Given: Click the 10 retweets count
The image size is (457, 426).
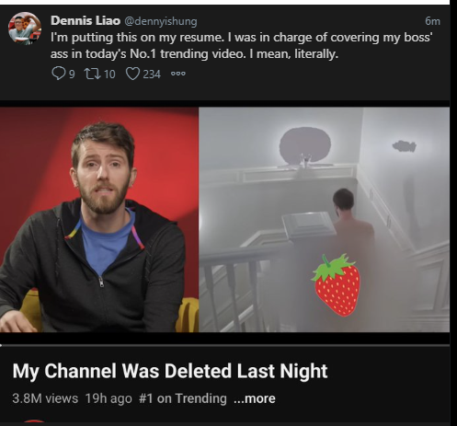Looking at the screenshot, I should click(109, 74).
